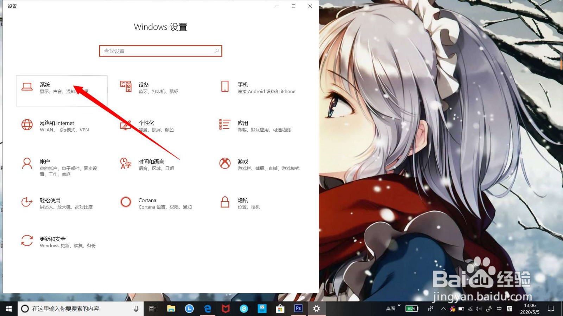
Task: Open the 网络和 Internet globe icon
Action: [27, 125]
